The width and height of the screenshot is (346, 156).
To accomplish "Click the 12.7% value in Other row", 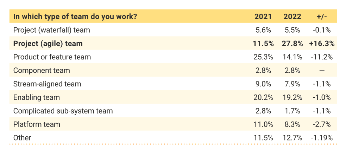I will click(x=292, y=138).
